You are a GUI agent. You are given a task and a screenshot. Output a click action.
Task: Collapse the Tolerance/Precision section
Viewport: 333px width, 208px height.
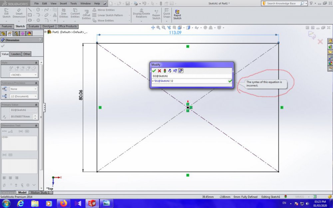(x=36, y=83)
